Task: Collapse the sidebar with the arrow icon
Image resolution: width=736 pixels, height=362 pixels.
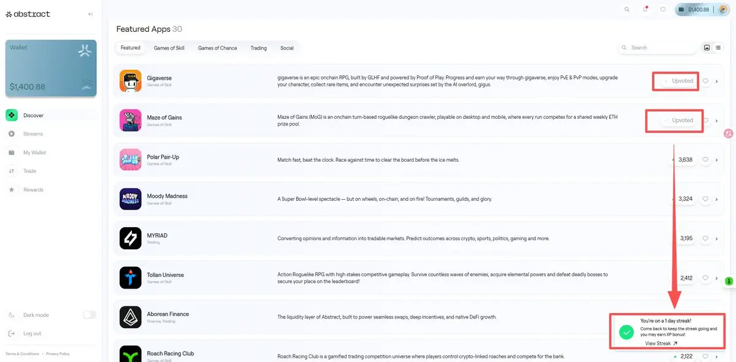Action: click(91, 14)
